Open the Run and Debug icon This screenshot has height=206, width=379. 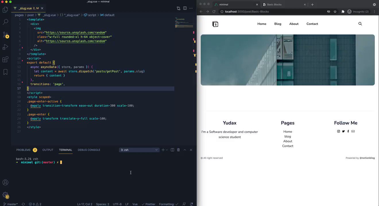5,47
